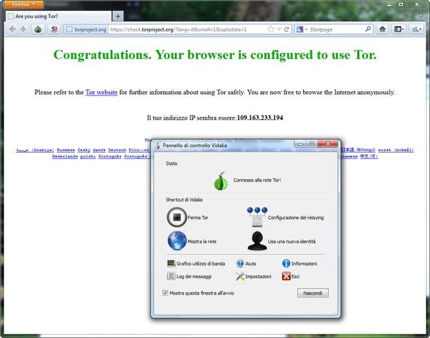Open the URL history dropdown arrow

(279, 30)
